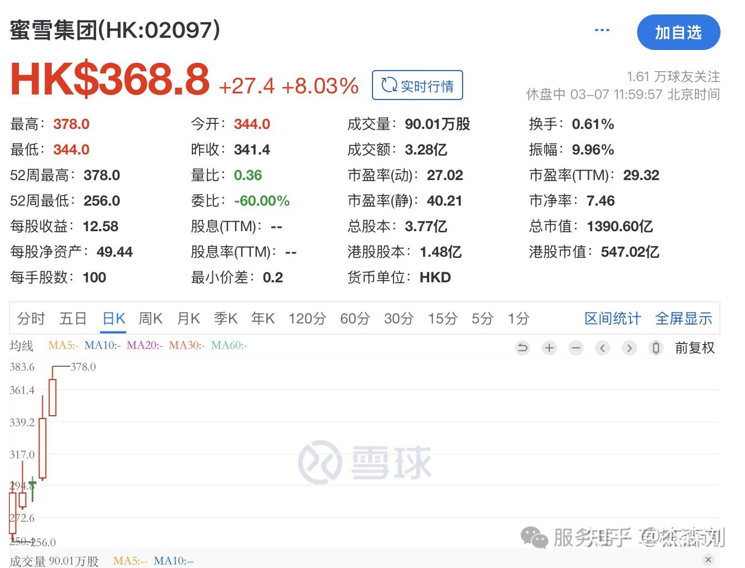Select the 5分 time interval

[x=481, y=318]
